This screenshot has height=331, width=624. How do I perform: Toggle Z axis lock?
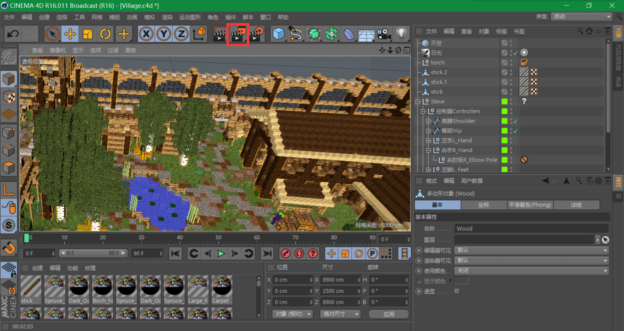tap(181, 34)
